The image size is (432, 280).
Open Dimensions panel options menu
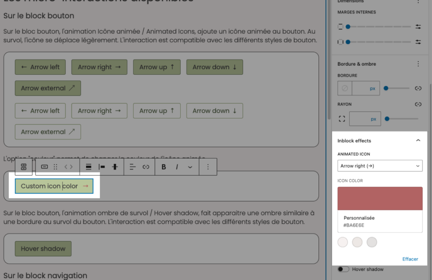point(418,2)
